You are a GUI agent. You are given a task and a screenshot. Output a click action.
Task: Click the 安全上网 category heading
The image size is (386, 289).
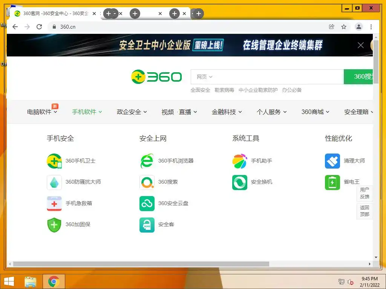153,138
